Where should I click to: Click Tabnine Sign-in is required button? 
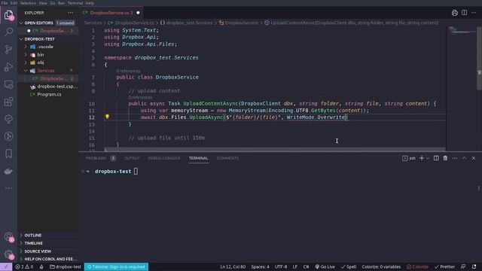(x=116, y=266)
